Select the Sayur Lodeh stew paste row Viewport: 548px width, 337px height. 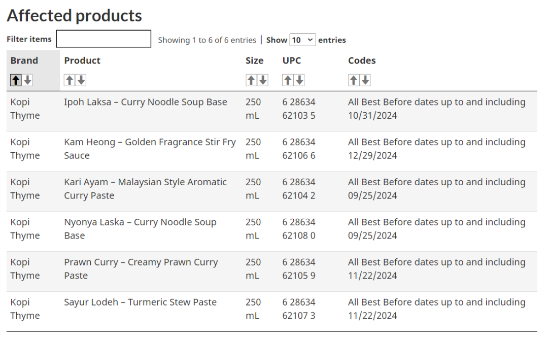[271, 312]
